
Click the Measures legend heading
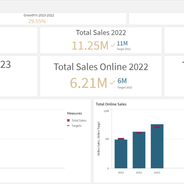pos(75,113)
